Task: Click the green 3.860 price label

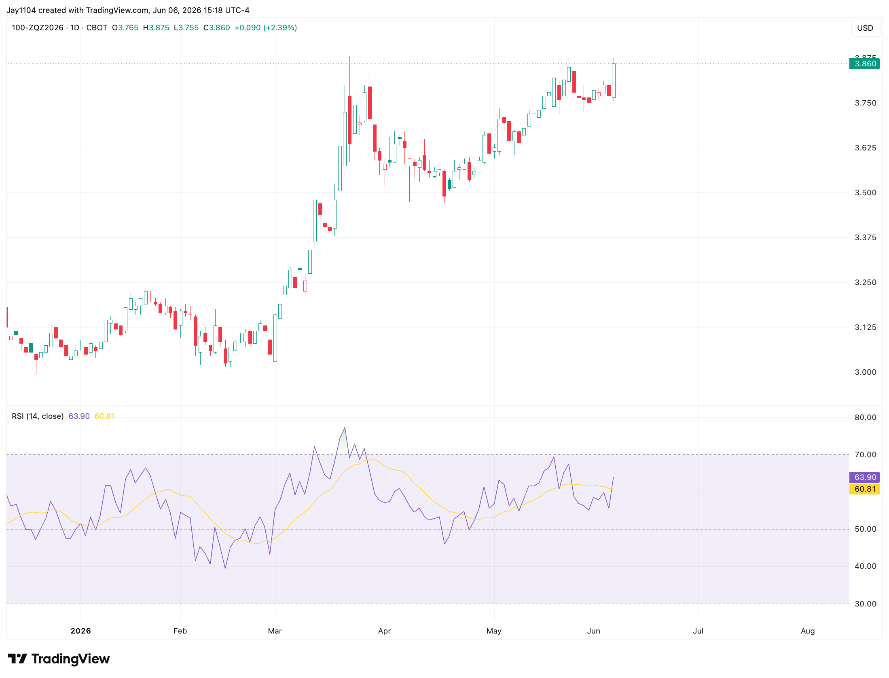Action: [x=865, y=63]
